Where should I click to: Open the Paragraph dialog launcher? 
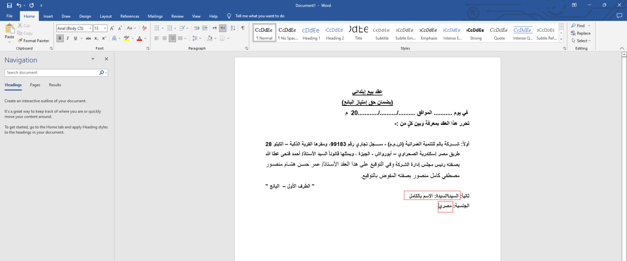pos(246,48)
